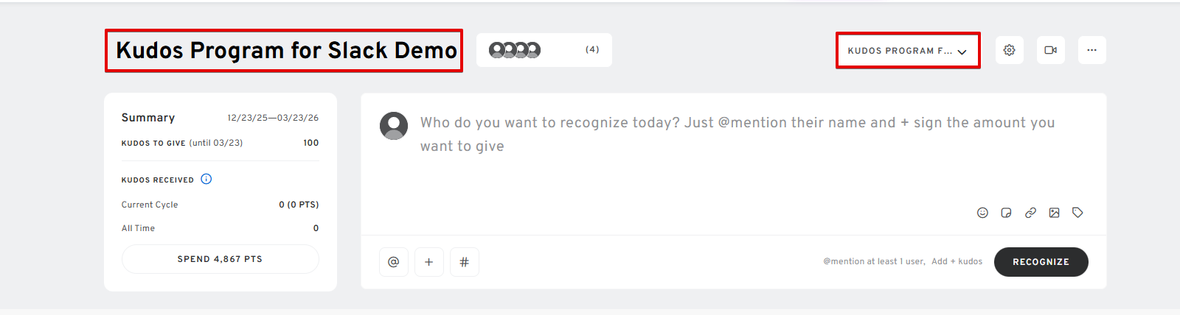
Task: Open the emoji picker smiley icon
Action: click(982, 213)
